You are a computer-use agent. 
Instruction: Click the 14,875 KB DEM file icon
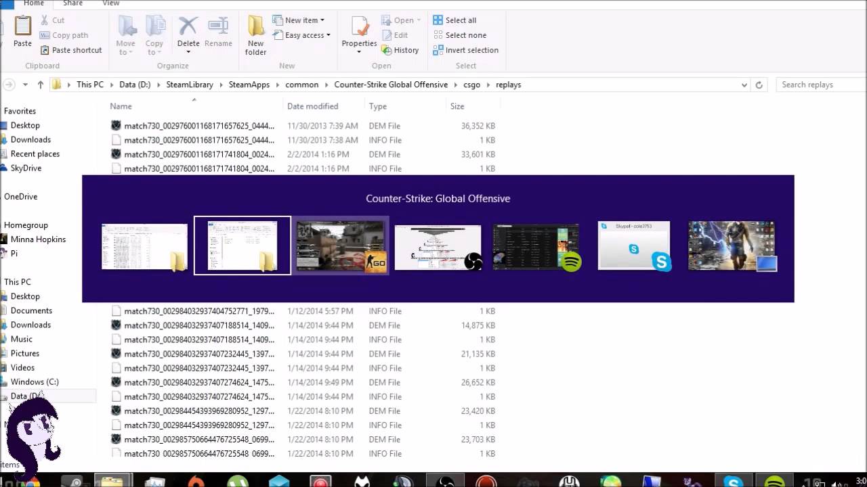(116, 325)
